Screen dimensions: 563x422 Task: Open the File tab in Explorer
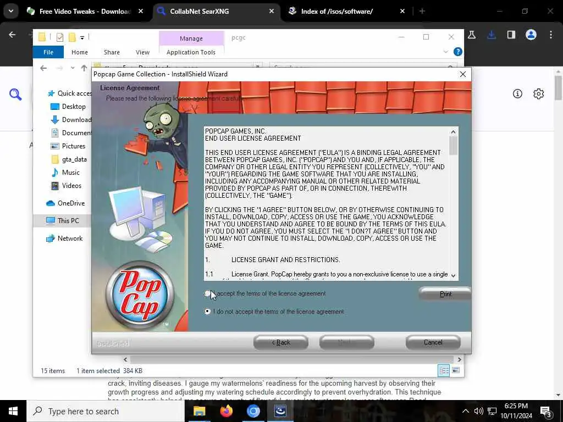tap(48, 52)
